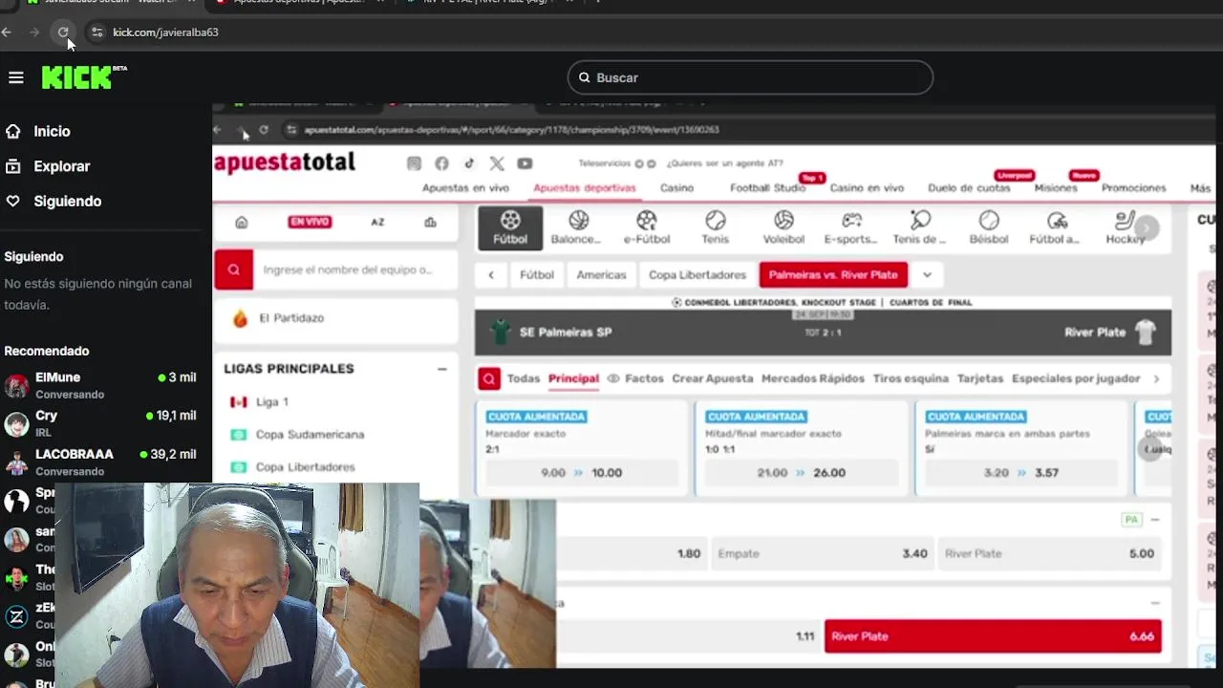Open recommended channel ElMune
1223x688 pixels.
coord(100,385)
